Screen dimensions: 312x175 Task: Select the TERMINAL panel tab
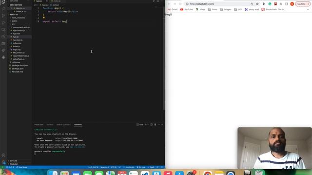[78, 124]
